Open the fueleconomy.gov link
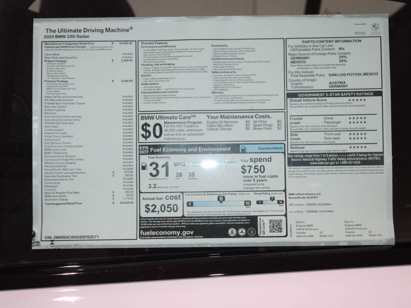The height and width of the screenshot is (308, 411). 167,233
